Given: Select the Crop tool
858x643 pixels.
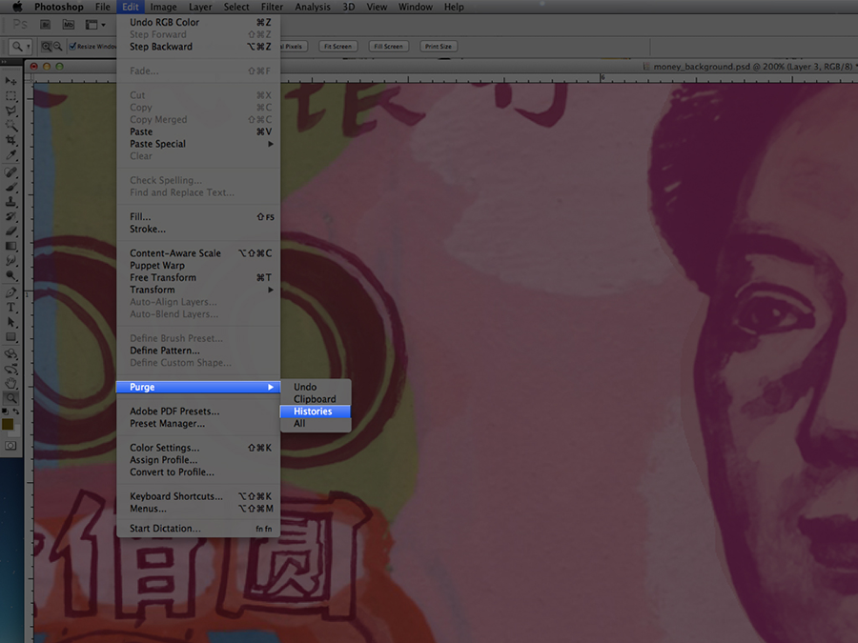Looking at the screenshot, I should (x=10, y=141).
